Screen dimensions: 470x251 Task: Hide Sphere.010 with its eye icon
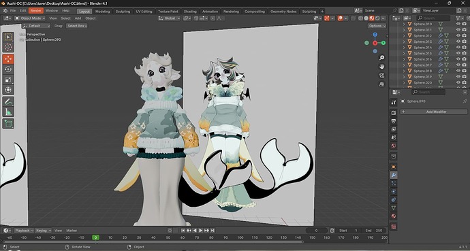click(458, 24)
